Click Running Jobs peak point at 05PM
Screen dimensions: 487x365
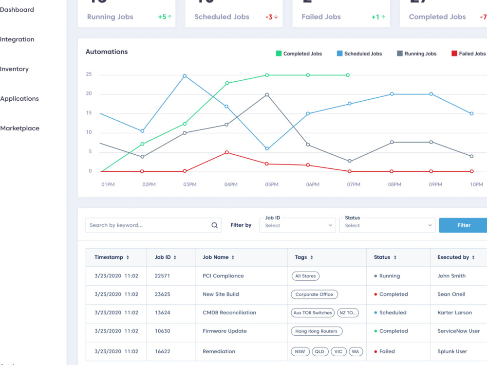(267, 95)
